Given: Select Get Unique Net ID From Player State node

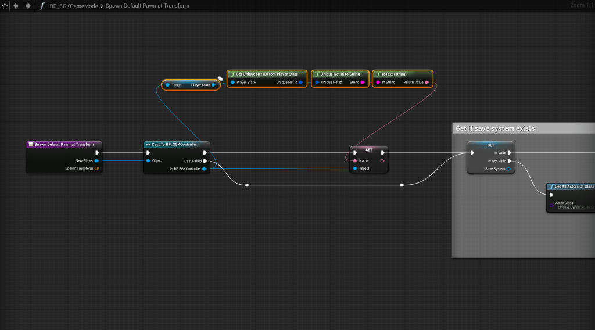Looking at the screenshot, I should 266,74.
